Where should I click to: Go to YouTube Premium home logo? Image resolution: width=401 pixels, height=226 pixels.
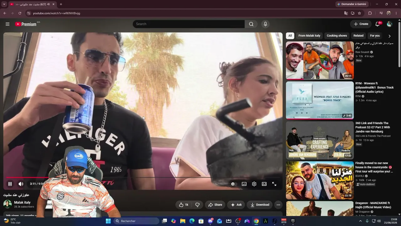click(x=26, y=24)
